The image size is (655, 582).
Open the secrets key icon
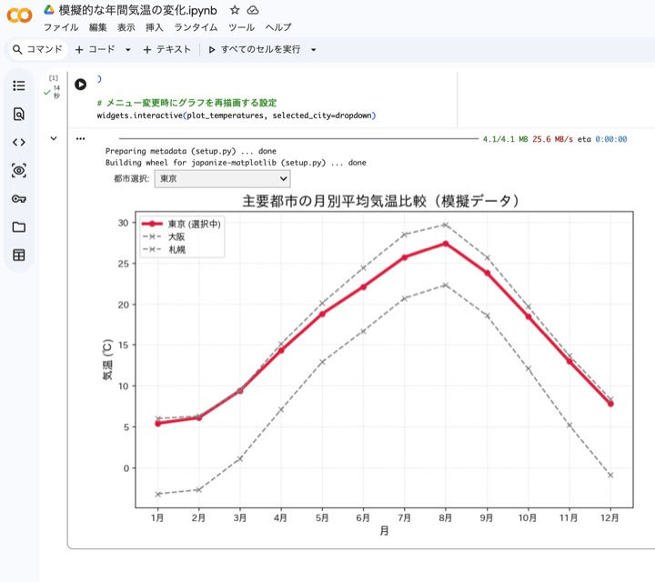[x=19, y=199]
